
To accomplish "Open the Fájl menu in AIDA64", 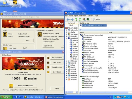I will (x=66, y=16).
